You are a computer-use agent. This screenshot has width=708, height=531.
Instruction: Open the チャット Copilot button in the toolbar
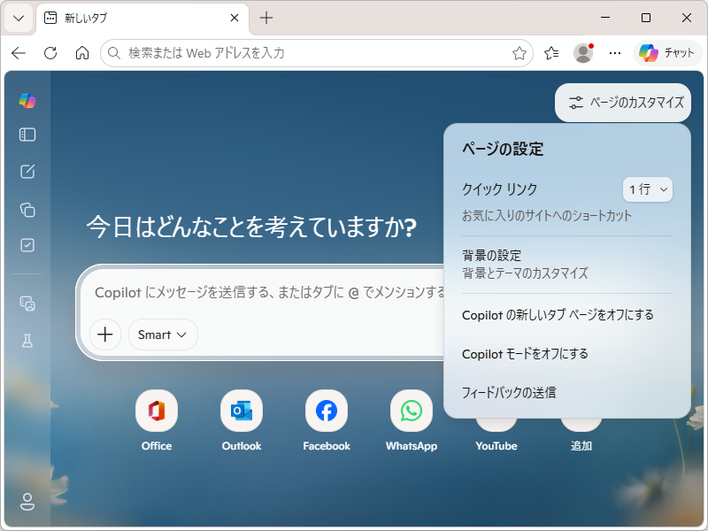[668, 53]
